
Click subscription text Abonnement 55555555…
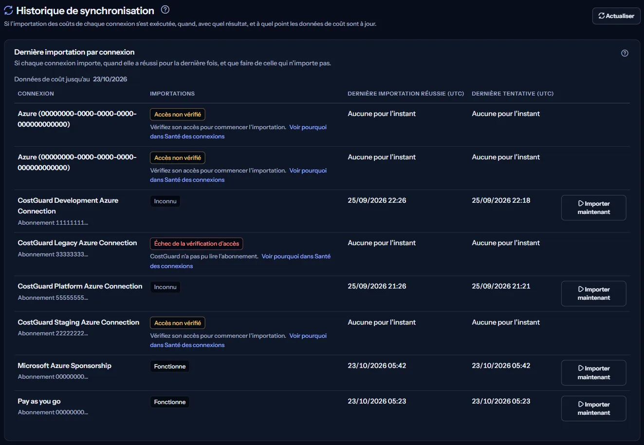(x=53, y=298)
